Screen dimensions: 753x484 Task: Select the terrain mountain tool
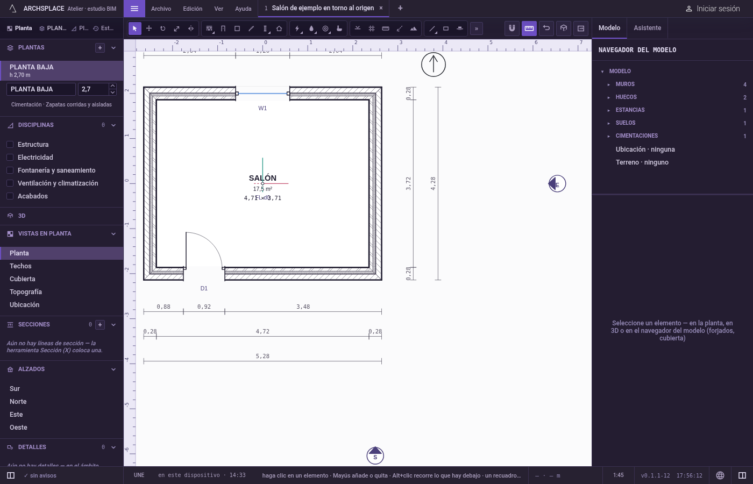414,29
